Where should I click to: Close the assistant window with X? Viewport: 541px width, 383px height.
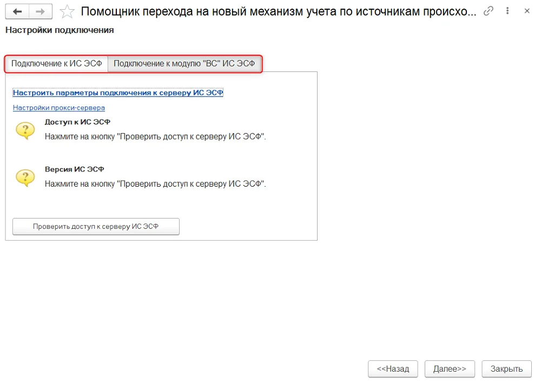[527, 11]
